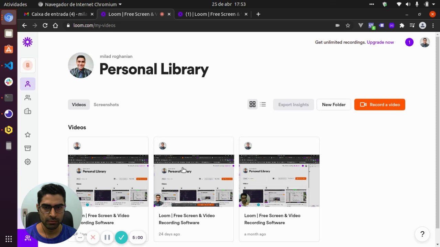Close the active Loom tab
Viewport: 440px width, 247px height.
[169, 14]
